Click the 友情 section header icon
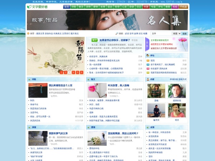The height and width of the screenshot is (161, 215). tap(148, 127)
